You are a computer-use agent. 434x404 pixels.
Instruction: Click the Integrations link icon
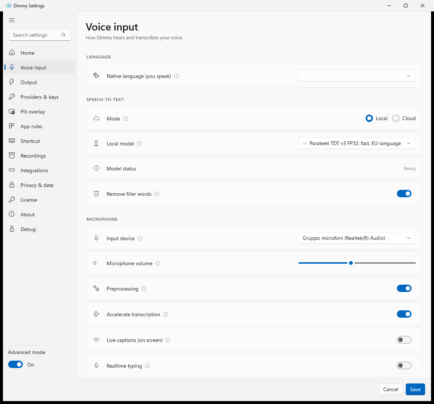[x=12, y=170]
